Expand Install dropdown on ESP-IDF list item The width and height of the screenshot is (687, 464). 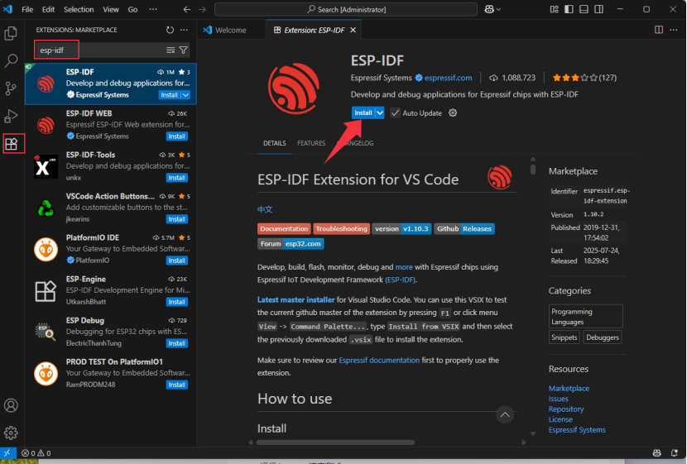pos(185,95)
